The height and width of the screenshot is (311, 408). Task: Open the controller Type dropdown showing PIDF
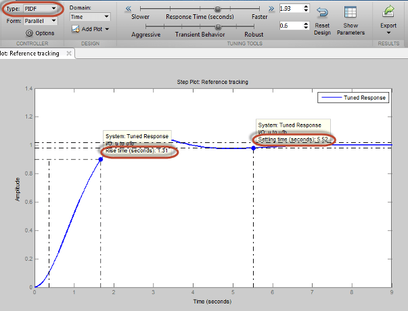[41, 9]
